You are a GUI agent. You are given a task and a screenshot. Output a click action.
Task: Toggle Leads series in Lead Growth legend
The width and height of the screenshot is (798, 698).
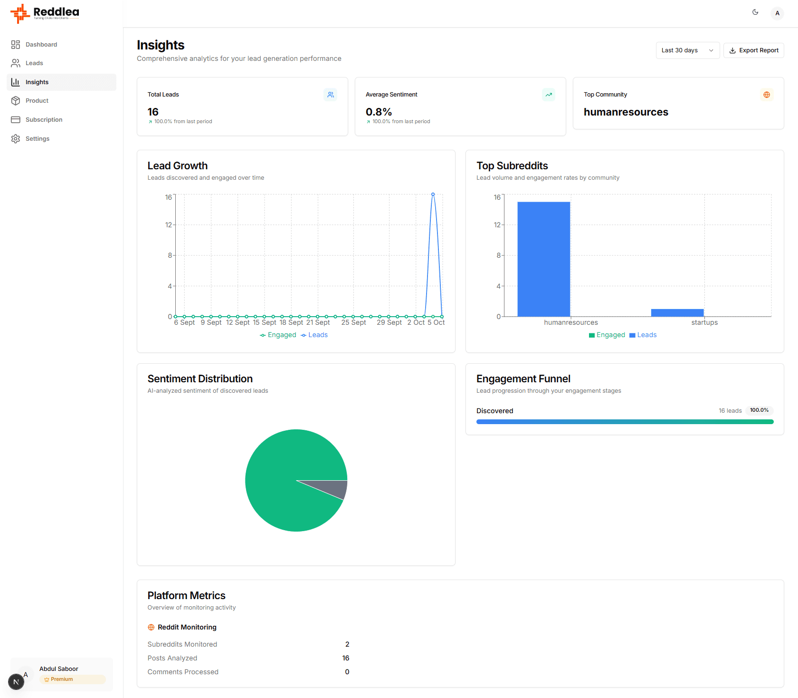pyautogui.click(x=314, y=335)
